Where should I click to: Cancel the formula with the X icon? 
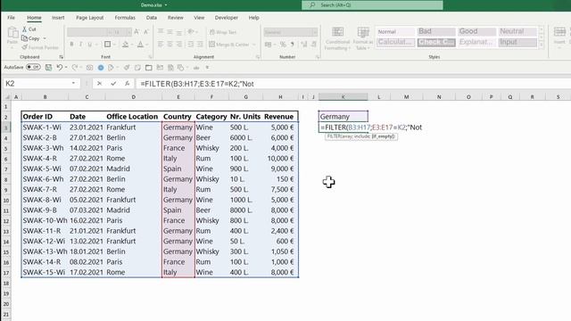[99, 84]
